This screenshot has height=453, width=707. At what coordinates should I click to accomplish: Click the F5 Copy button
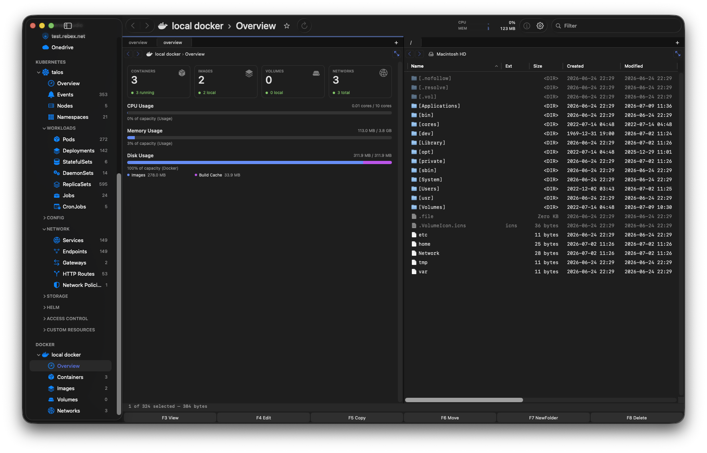point(357,417)
